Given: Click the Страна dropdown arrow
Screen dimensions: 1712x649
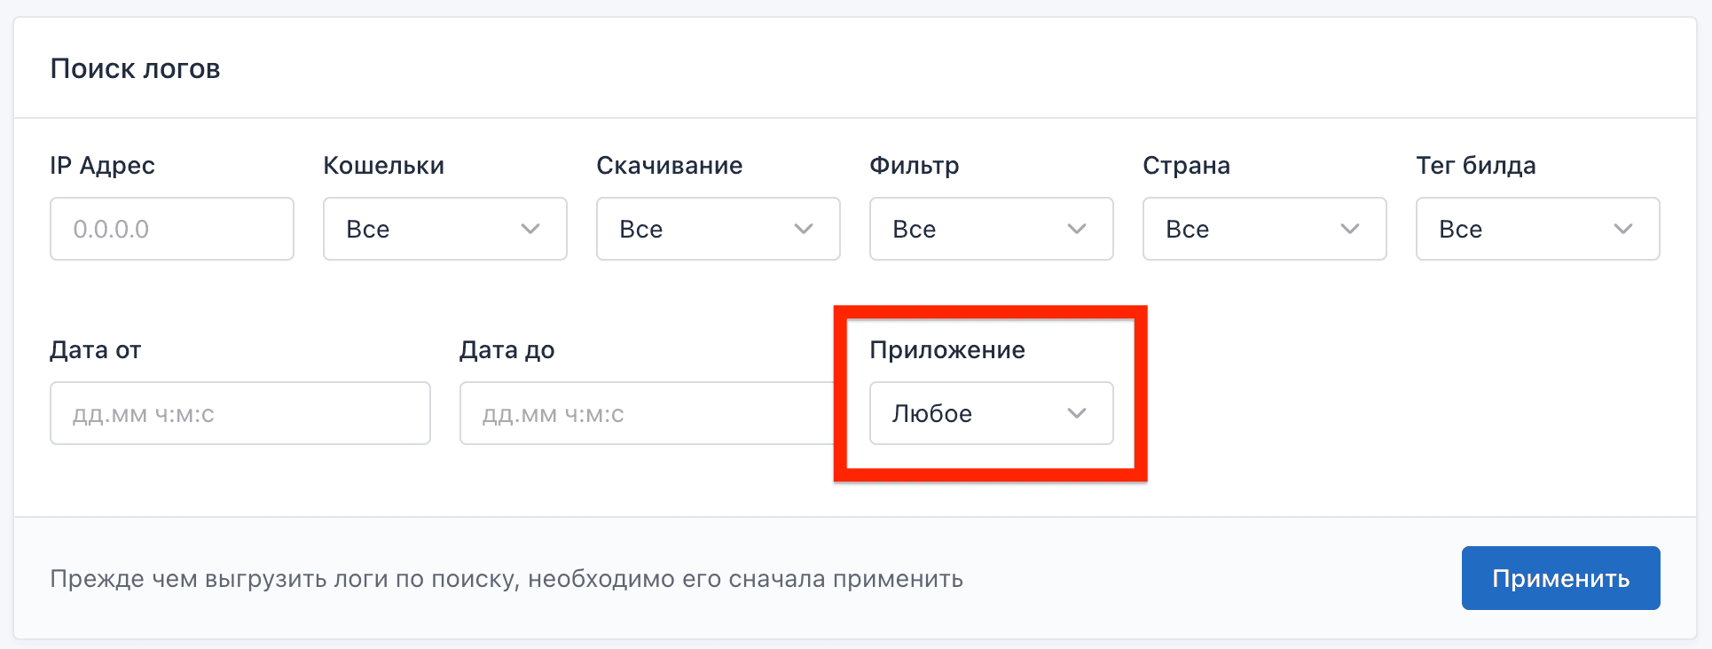Looking at the screenshot, I should tap(1350, 229).
